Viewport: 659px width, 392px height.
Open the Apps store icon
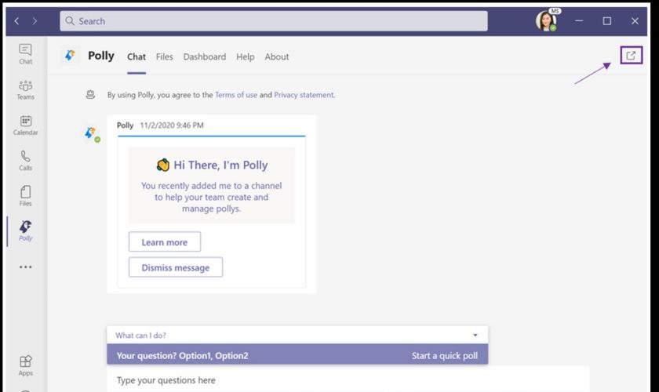25,365
